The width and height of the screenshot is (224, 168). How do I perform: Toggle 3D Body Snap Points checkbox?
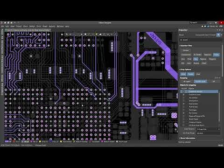[x=184, y=125]
